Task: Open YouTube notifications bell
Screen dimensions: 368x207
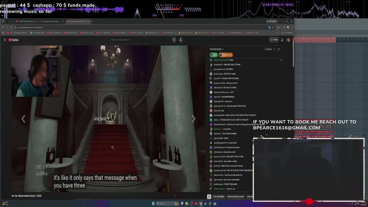Action: click(282, 40)
